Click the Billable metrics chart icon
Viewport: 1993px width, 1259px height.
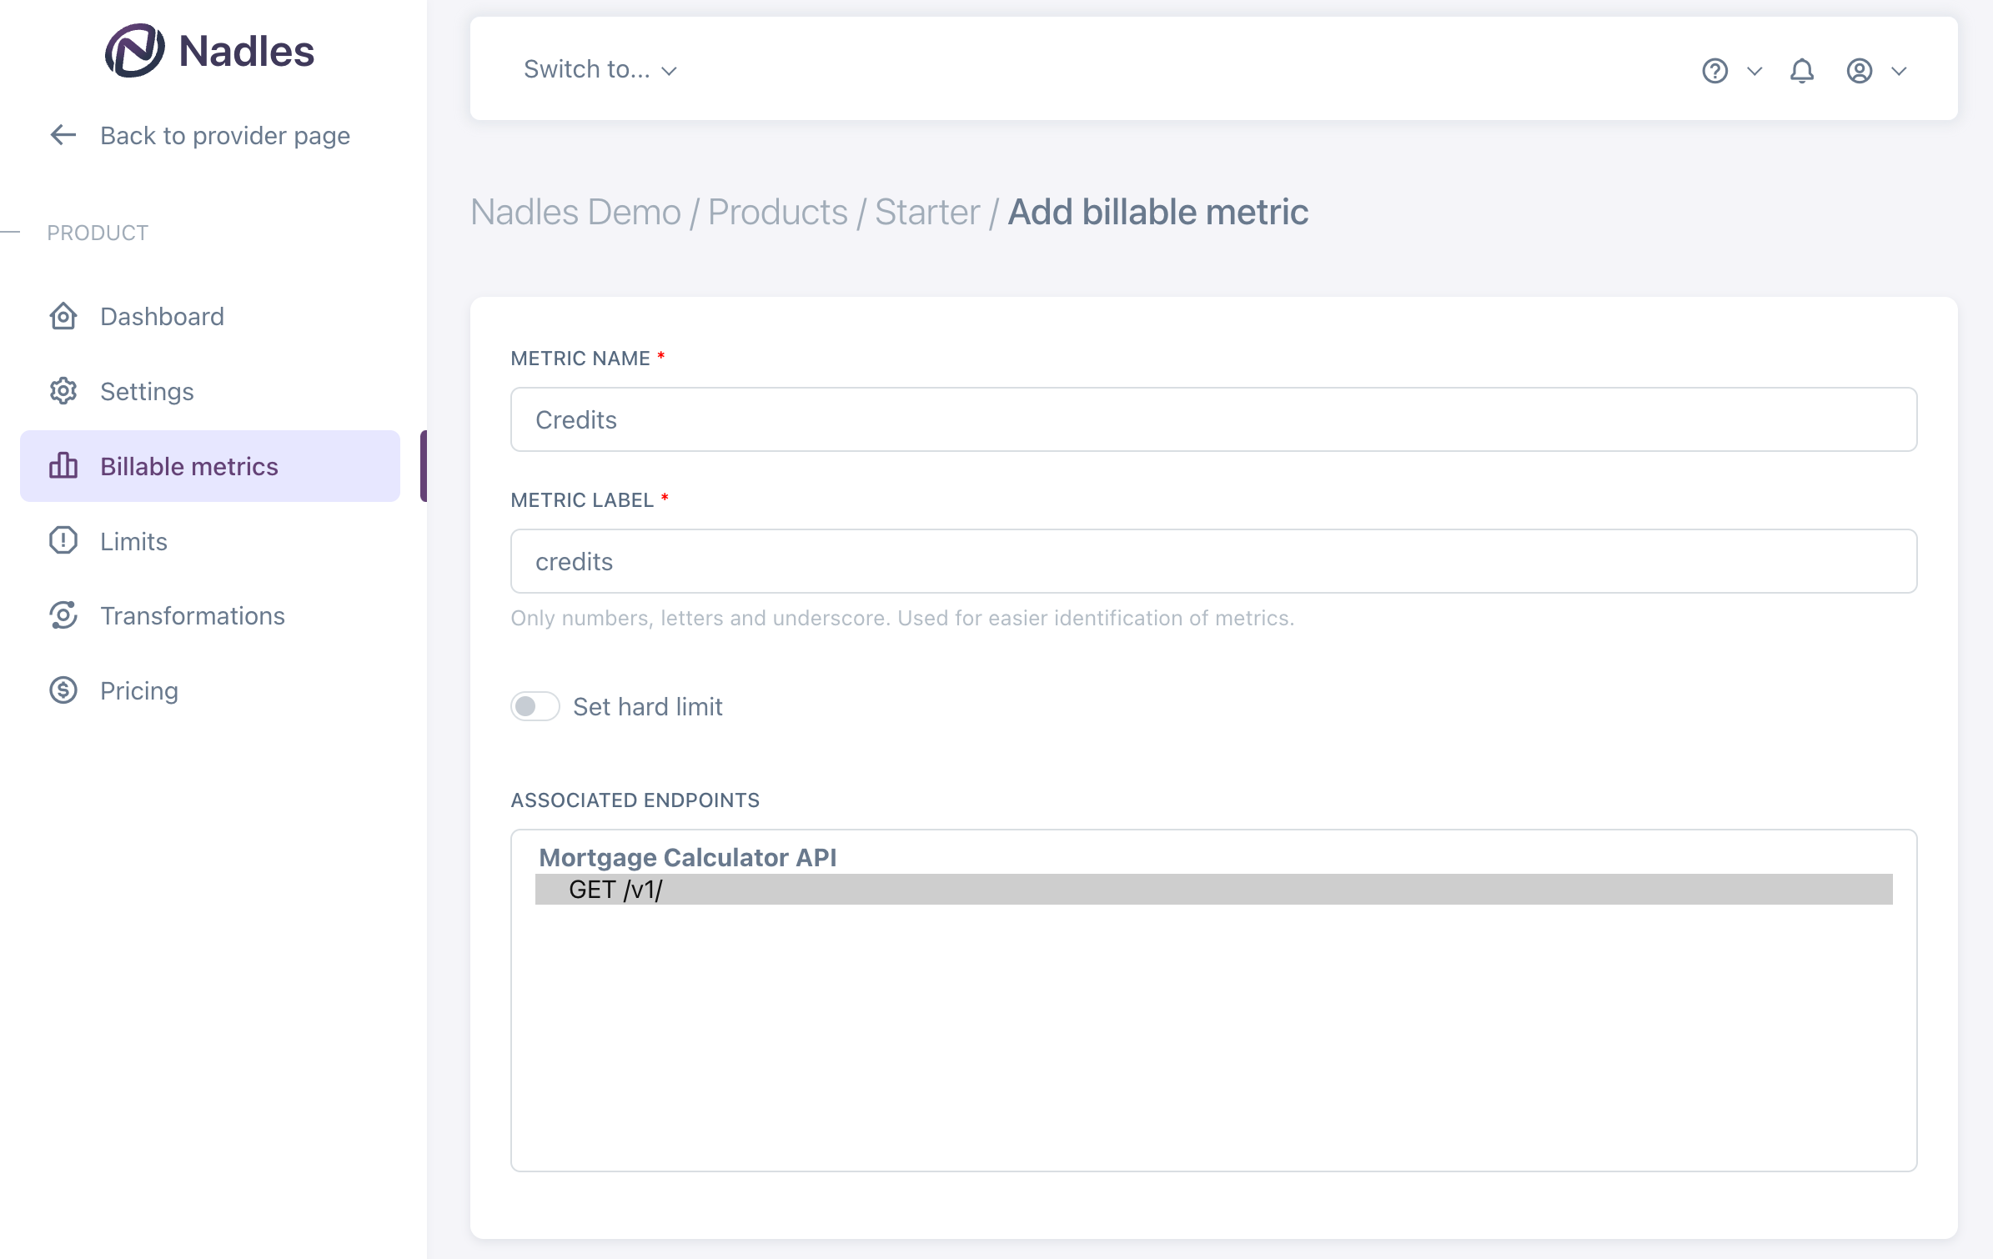point(63,466)
